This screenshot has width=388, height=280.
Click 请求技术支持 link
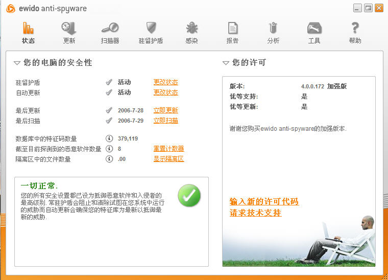[255, 213]
